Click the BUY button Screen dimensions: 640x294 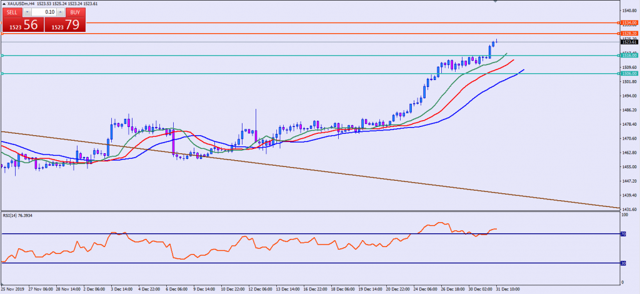74,12
